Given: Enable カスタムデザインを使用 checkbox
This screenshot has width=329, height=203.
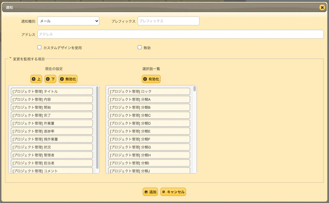Looking at the screenshot, I should 39,47.
